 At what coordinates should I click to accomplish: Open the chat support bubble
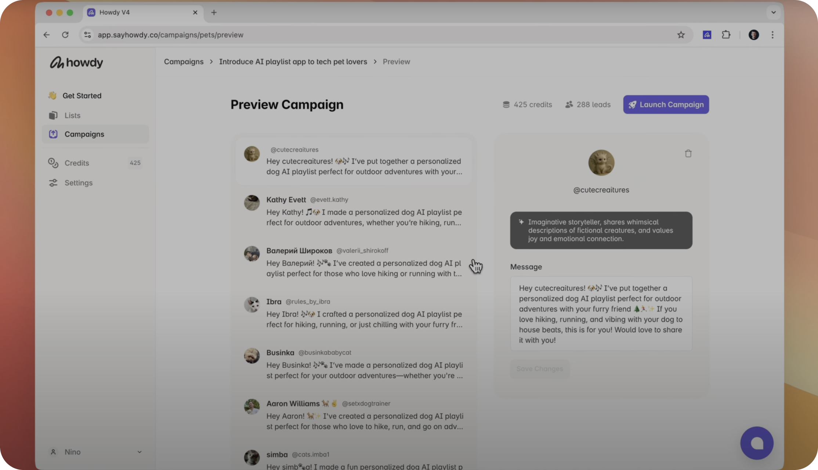click(x=757, y=443)
